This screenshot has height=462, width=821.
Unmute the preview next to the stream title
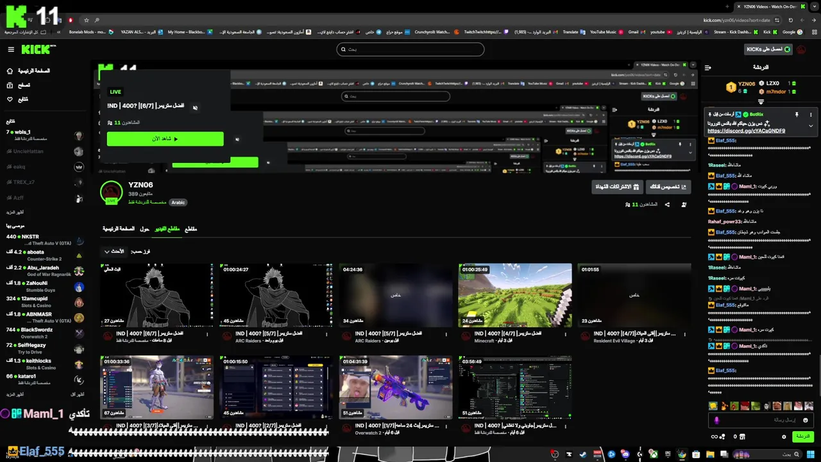pyautogui.click(x=195, y=107)
